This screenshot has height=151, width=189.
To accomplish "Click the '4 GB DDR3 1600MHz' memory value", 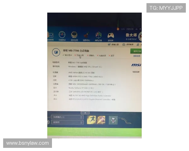I will [81, 80].
